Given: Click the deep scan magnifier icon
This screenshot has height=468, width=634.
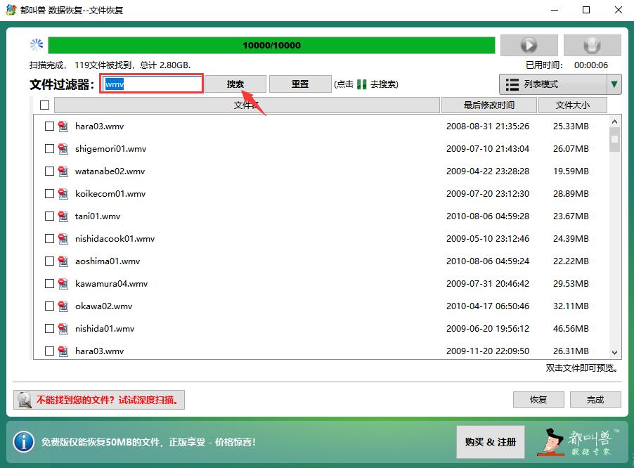Looking at the screenshot, I should pos(25,400).
